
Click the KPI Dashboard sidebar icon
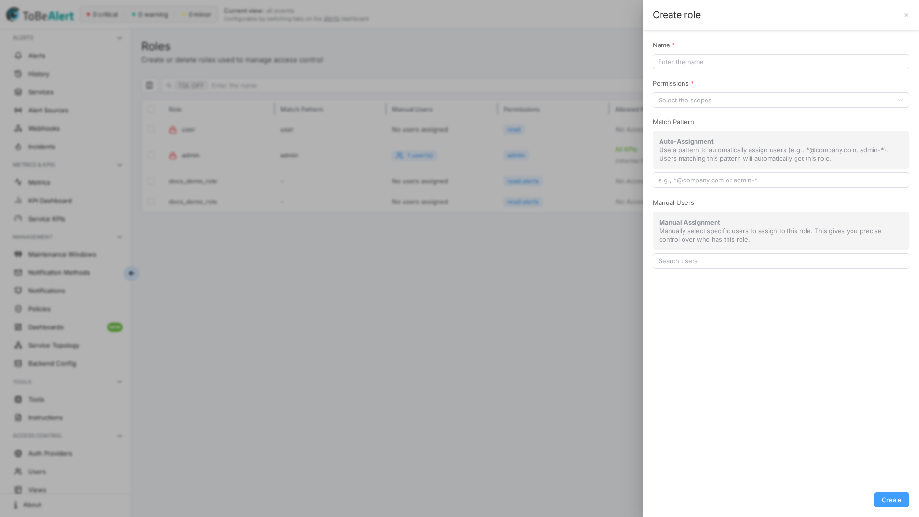click(x=18, y=201)
